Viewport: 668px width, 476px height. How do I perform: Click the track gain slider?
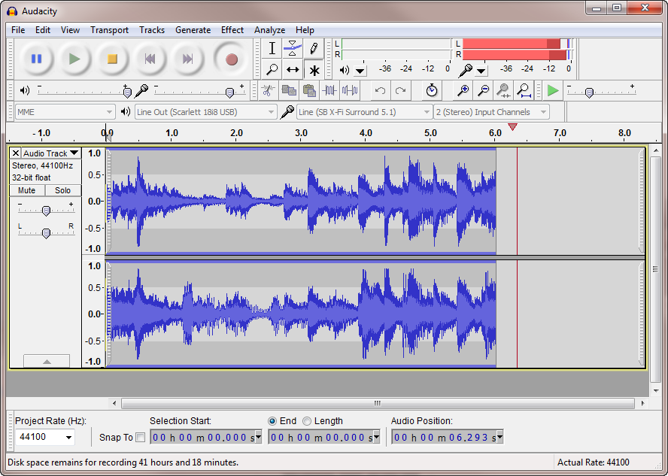click(x=46, y=210)
